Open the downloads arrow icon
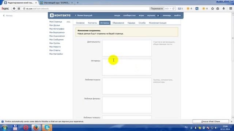 223,9
